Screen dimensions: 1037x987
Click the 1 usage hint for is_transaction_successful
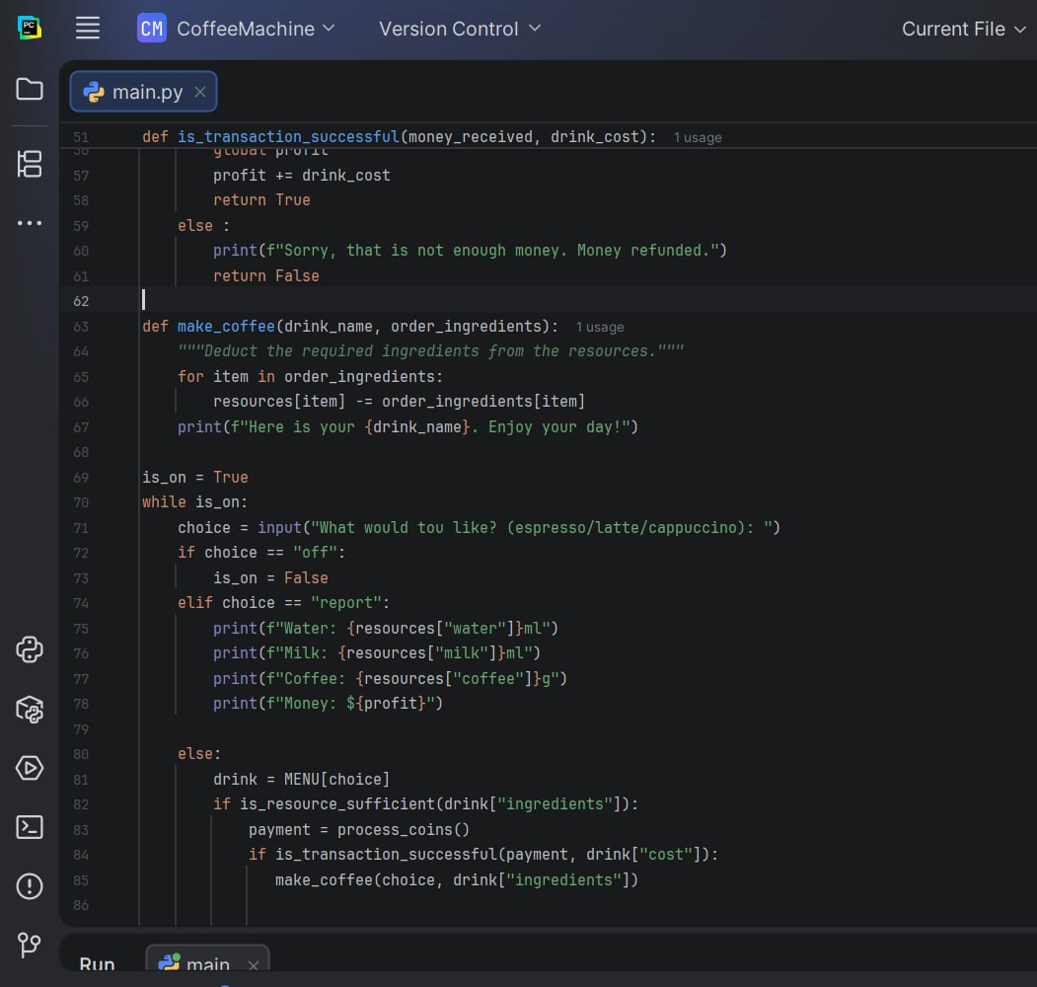tap(697, 137)
